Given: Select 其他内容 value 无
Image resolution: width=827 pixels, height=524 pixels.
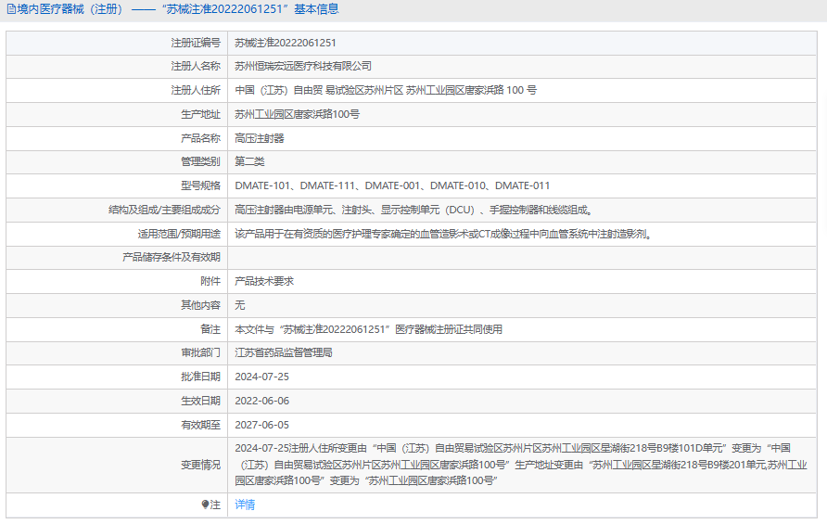Looking at the screenshot, I should (239, 305).
